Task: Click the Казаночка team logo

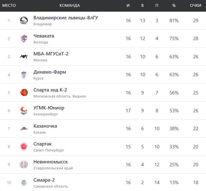Action: click(24, 128)
